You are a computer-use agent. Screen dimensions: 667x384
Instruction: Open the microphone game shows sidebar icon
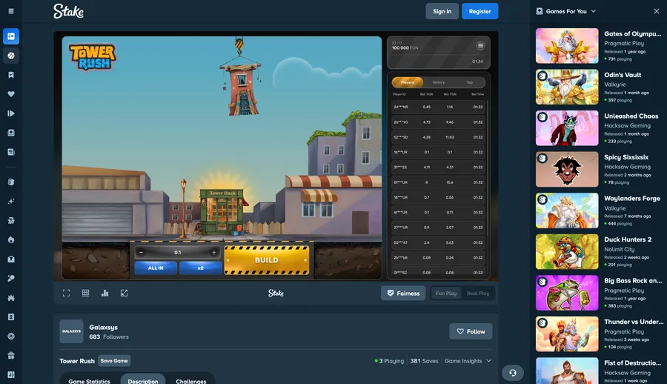(11, 279)
